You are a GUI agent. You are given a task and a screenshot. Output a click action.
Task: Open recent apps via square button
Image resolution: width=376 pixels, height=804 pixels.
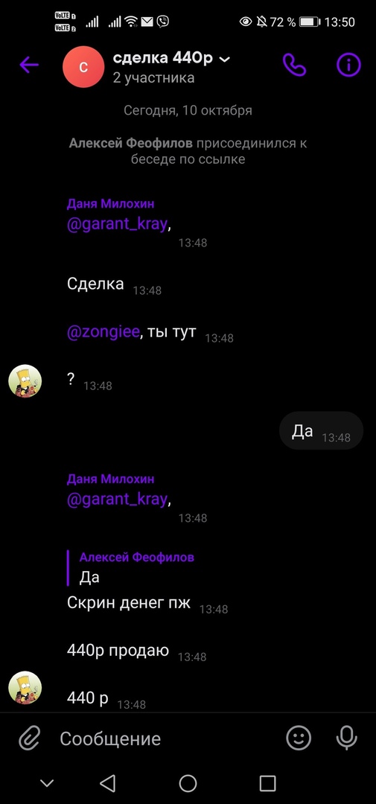click(x=268, y=783)
